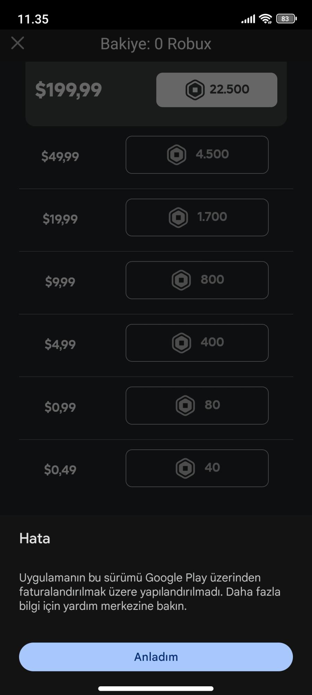Viewport: 312px width, 695px height.
Task: Select the $4,99 price label
Action: 60,344
